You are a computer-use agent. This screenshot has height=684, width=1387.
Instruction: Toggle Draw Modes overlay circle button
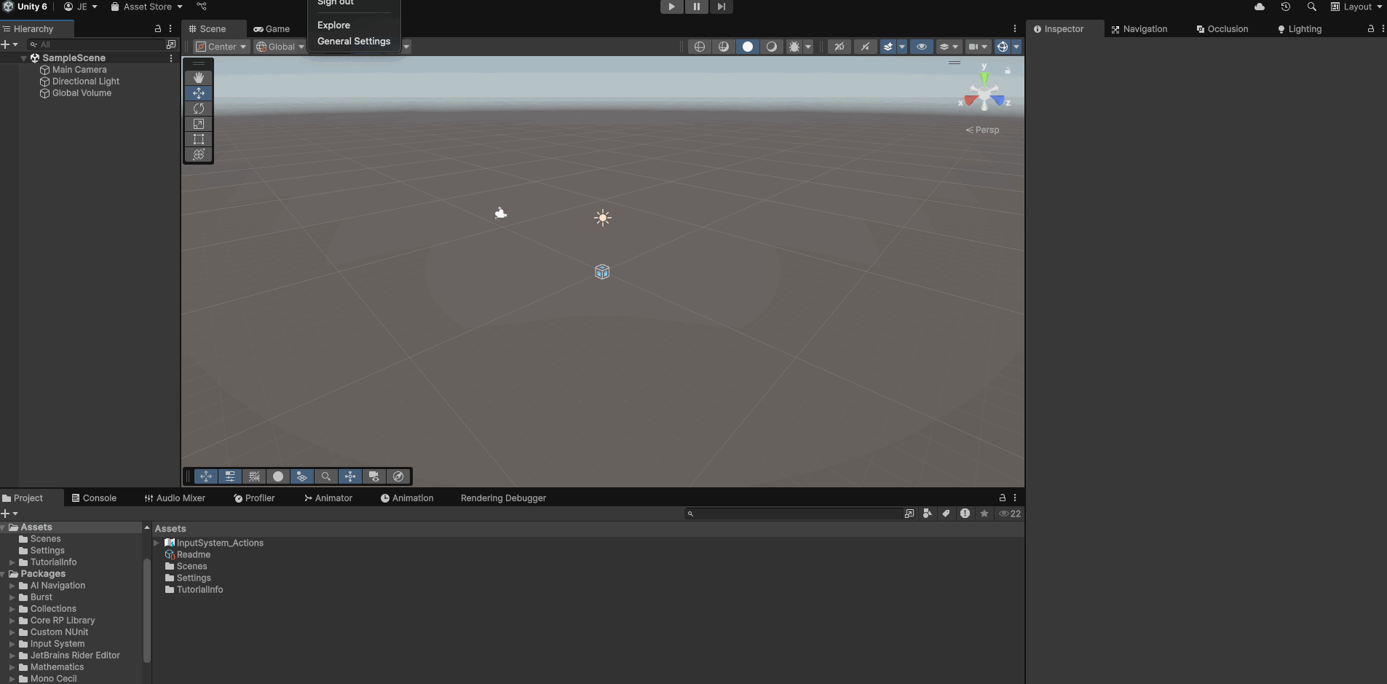(278, 476)
